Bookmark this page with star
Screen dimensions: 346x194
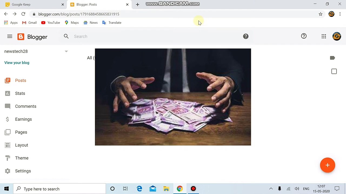[x=321, y=14]
